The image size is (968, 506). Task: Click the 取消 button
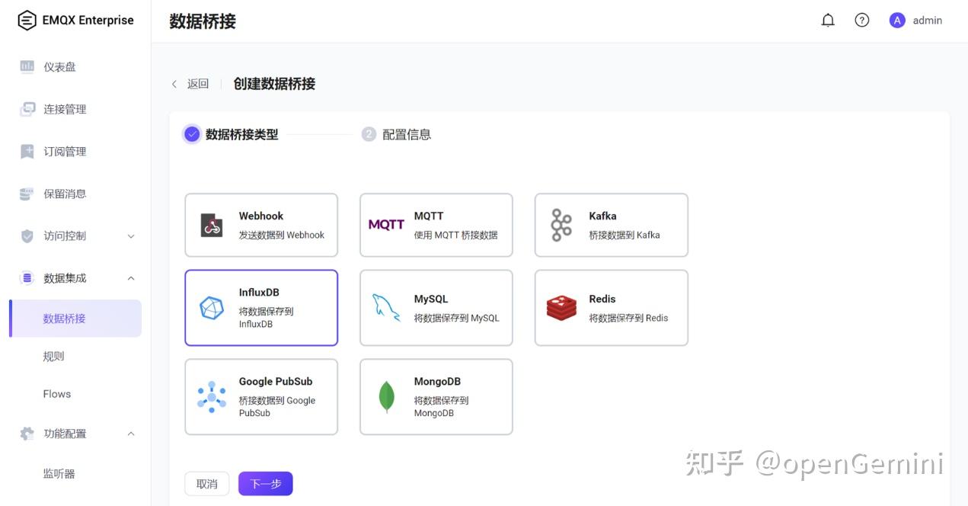[x=207, y=484]
